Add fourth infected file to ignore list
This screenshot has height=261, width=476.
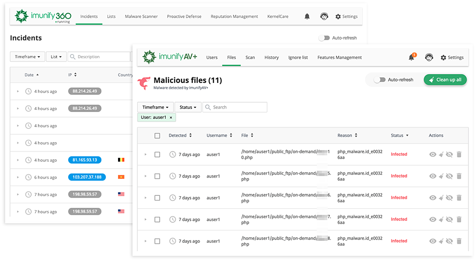click(x=449, y=220)
